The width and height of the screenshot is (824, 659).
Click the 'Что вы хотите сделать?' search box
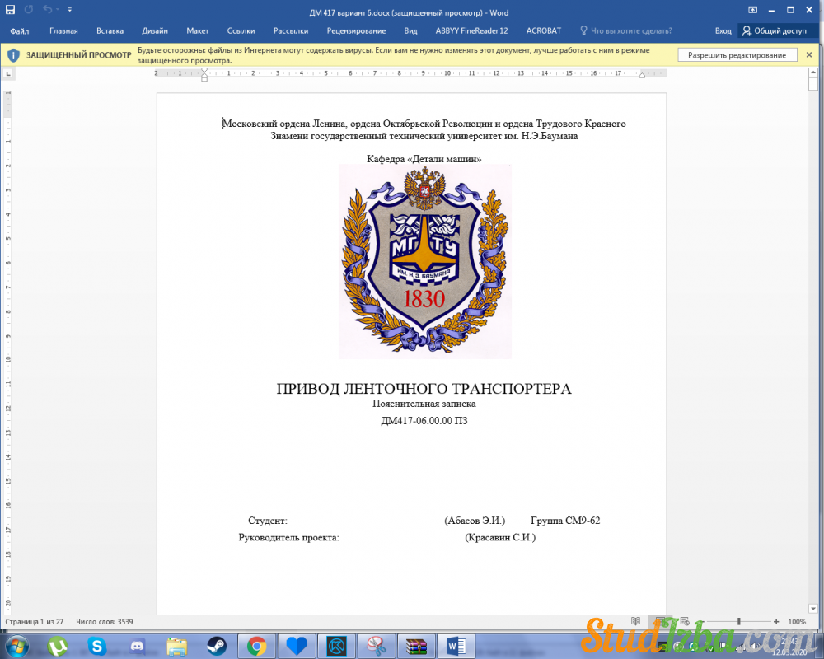[626, 31]
